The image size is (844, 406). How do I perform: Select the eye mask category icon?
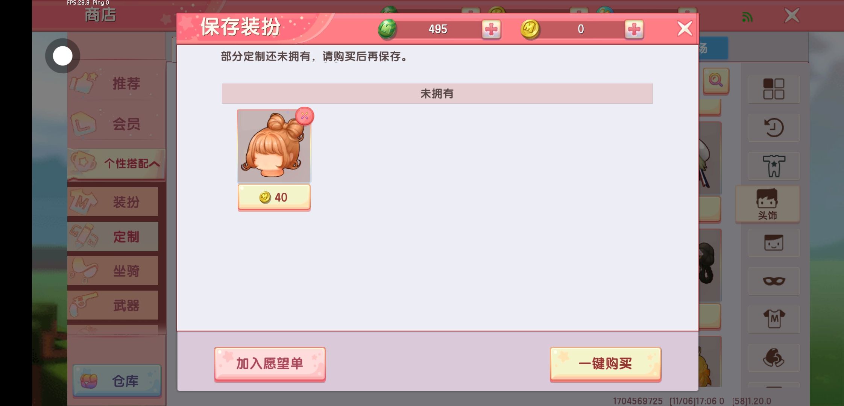coord(774,281)
